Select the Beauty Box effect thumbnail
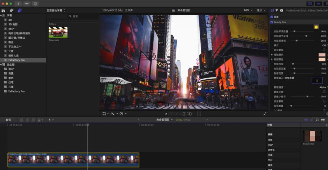 click(312, 136)
